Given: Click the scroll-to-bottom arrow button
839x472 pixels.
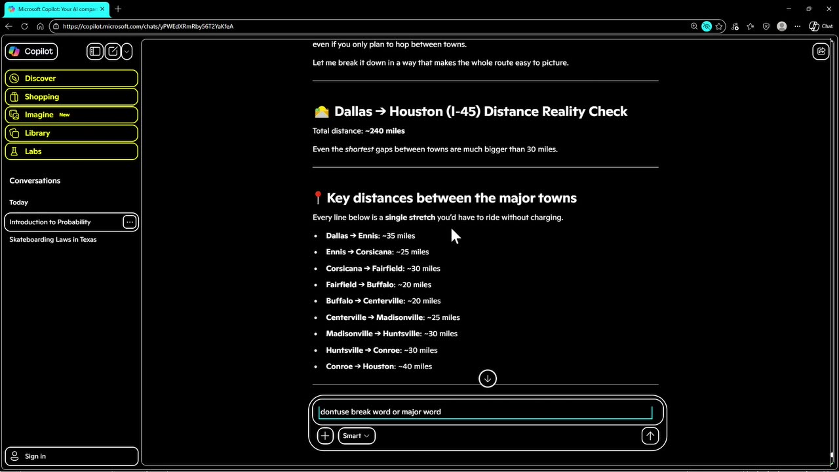Looking at the screenshot, I should pyautogui.click(x=488, y=378).
